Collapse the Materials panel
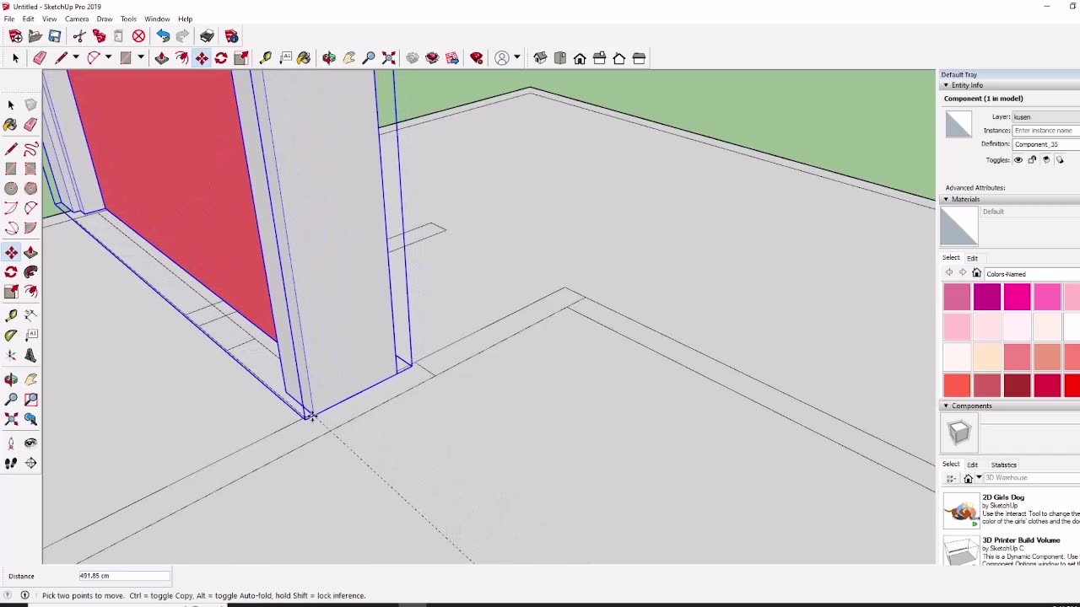 (x=946, y=200)
